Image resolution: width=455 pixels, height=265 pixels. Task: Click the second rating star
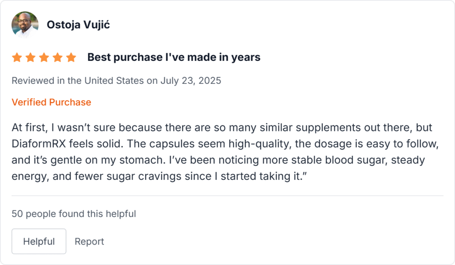coord(31,58)
